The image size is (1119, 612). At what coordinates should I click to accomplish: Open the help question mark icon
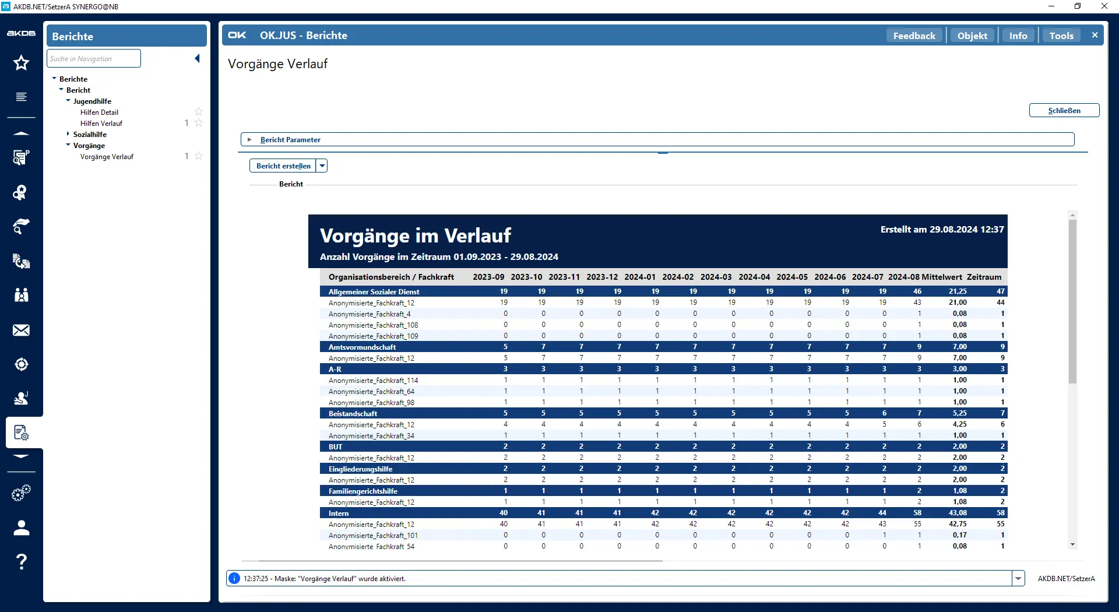tap(22, 561)
